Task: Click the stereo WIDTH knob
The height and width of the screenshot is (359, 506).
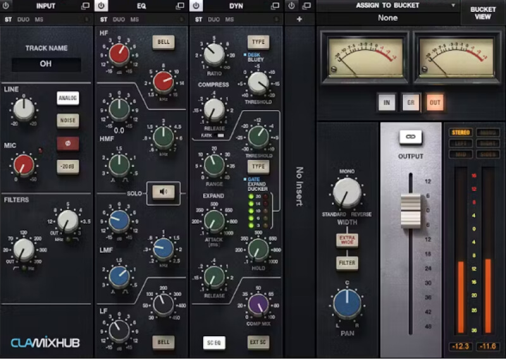Action: 347,193
